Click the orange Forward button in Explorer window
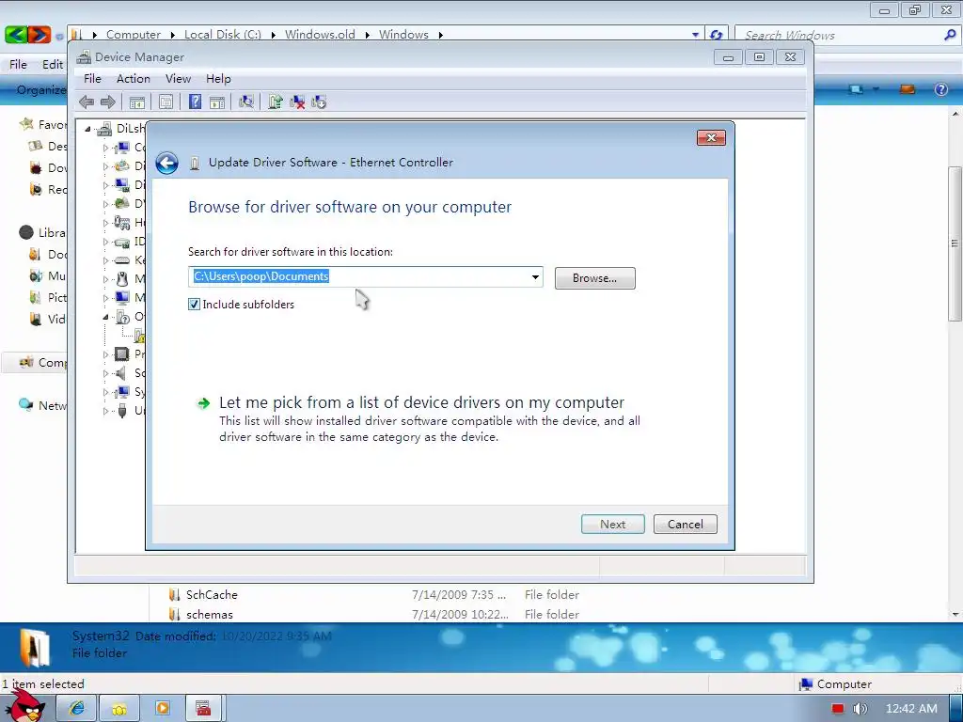 (39, 35)
